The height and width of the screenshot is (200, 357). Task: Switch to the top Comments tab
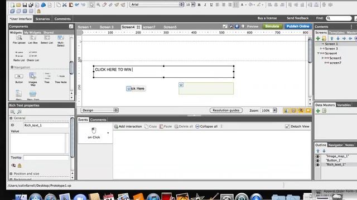62,19
